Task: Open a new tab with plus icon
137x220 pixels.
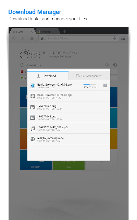Action: point(64,31)
